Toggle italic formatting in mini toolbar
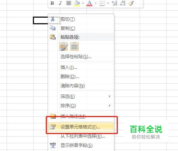Screen dimensions: 178x151 coord(60,3)
